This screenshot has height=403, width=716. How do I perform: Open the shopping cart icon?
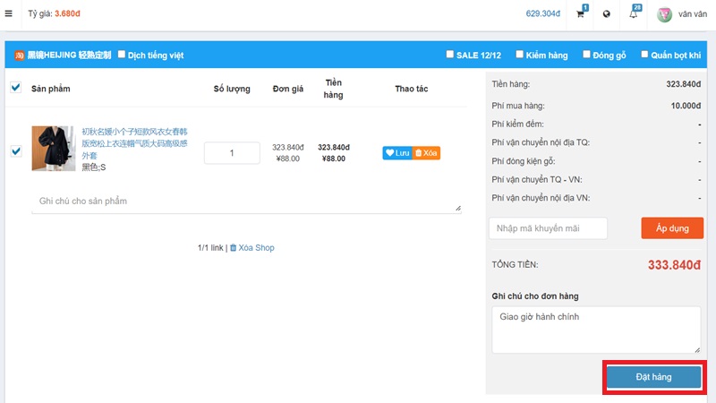(581, 14)
